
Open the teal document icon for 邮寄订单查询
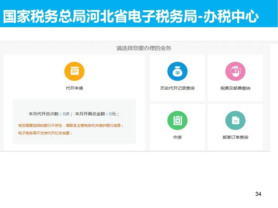tap(235, 120)
